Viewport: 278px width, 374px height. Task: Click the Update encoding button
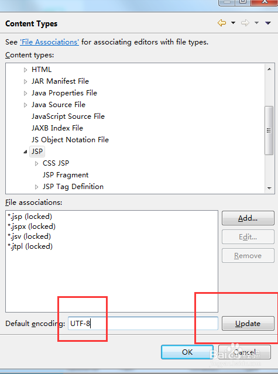tap(248, 324)
